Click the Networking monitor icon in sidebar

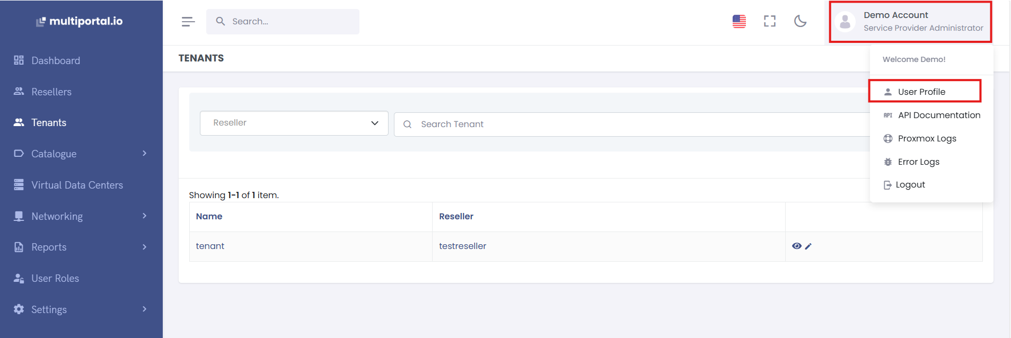19,216
